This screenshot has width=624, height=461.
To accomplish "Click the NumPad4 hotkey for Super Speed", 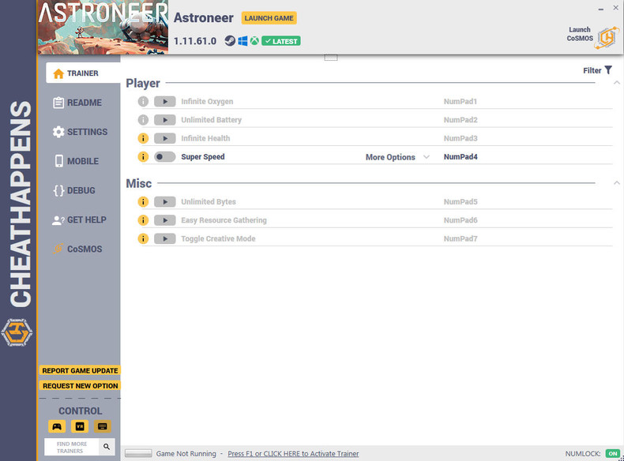I will (460, 157).
